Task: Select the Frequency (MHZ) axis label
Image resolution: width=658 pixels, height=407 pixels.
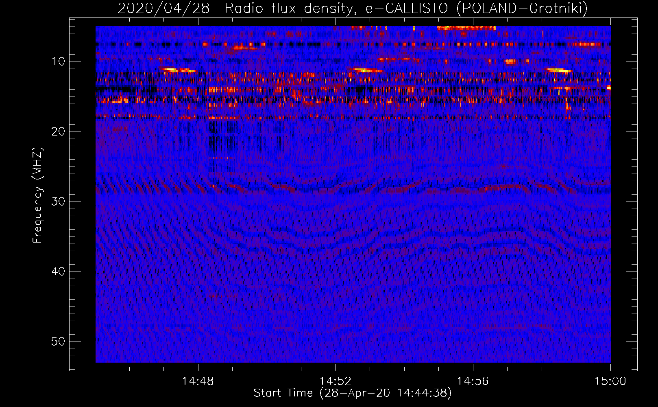Action: pyautogui.click(x=37, y=195)
